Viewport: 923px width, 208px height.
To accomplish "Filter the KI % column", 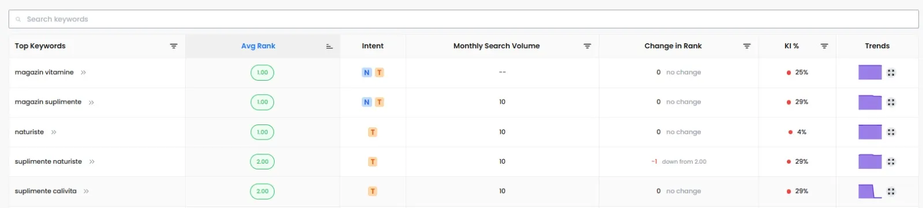I will (x=824, y=46).
